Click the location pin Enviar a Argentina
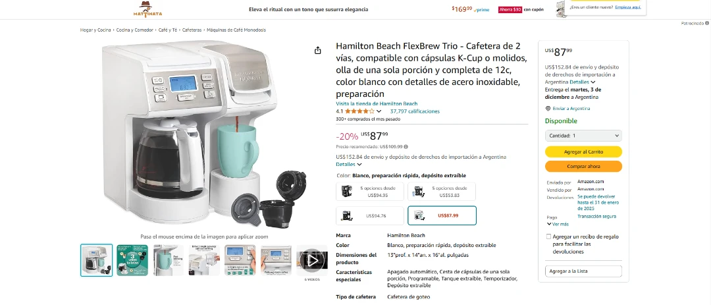 pos(567,109)
